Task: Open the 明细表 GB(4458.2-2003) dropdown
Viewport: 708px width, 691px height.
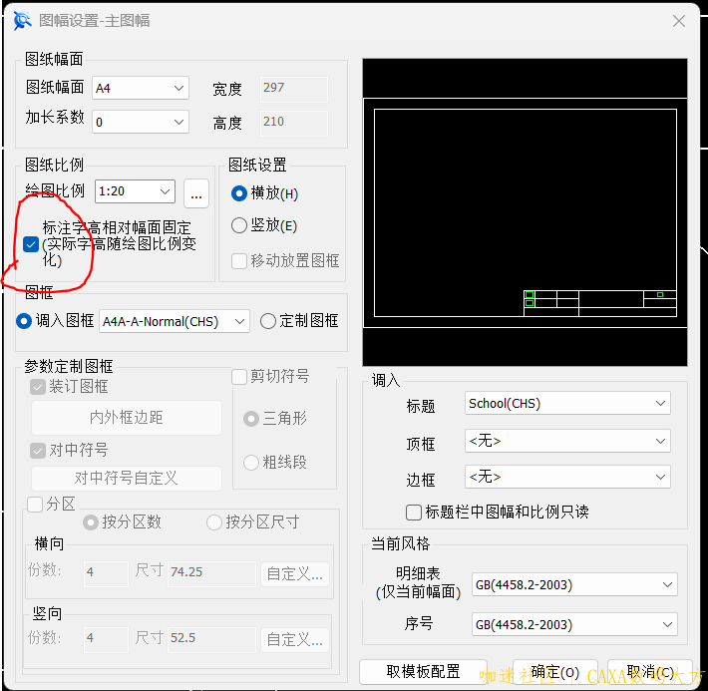Action: (574, 585)
